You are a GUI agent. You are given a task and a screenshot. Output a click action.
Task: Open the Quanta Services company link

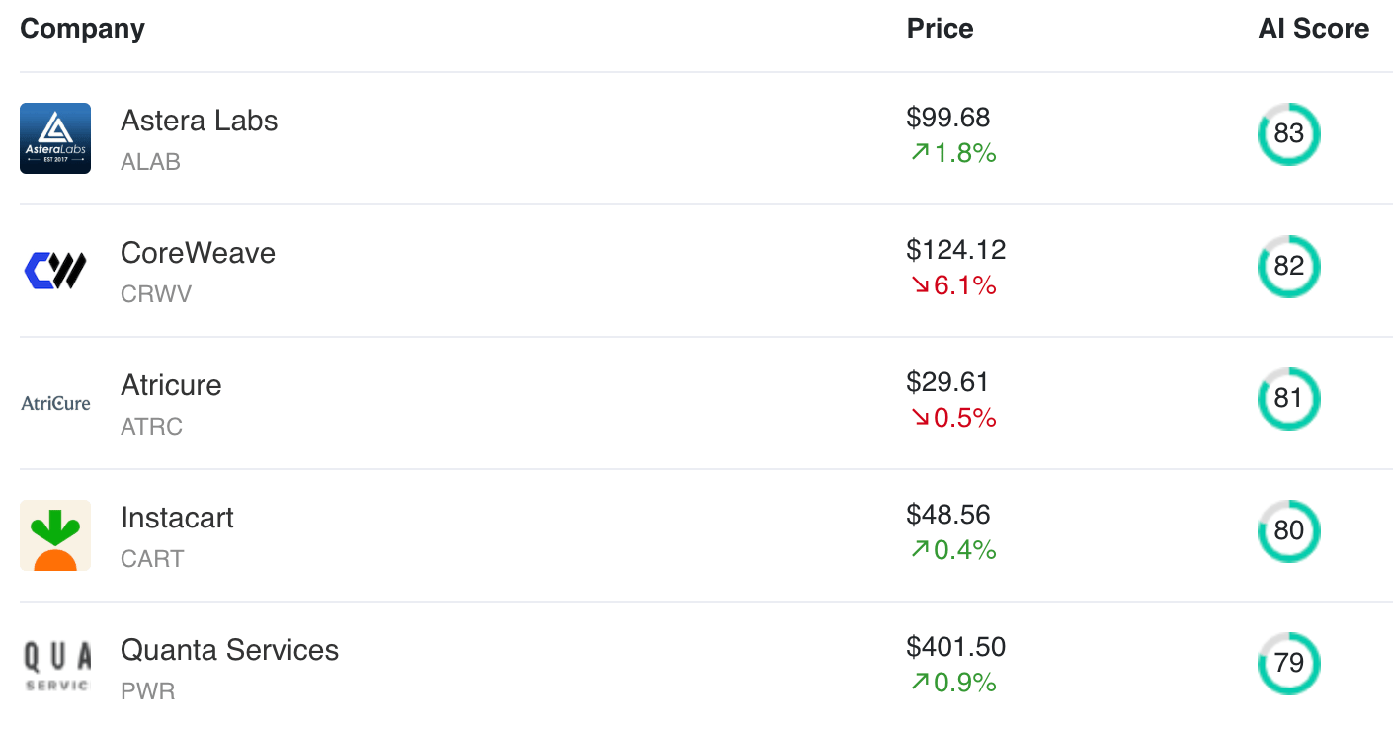pos(229,650)
